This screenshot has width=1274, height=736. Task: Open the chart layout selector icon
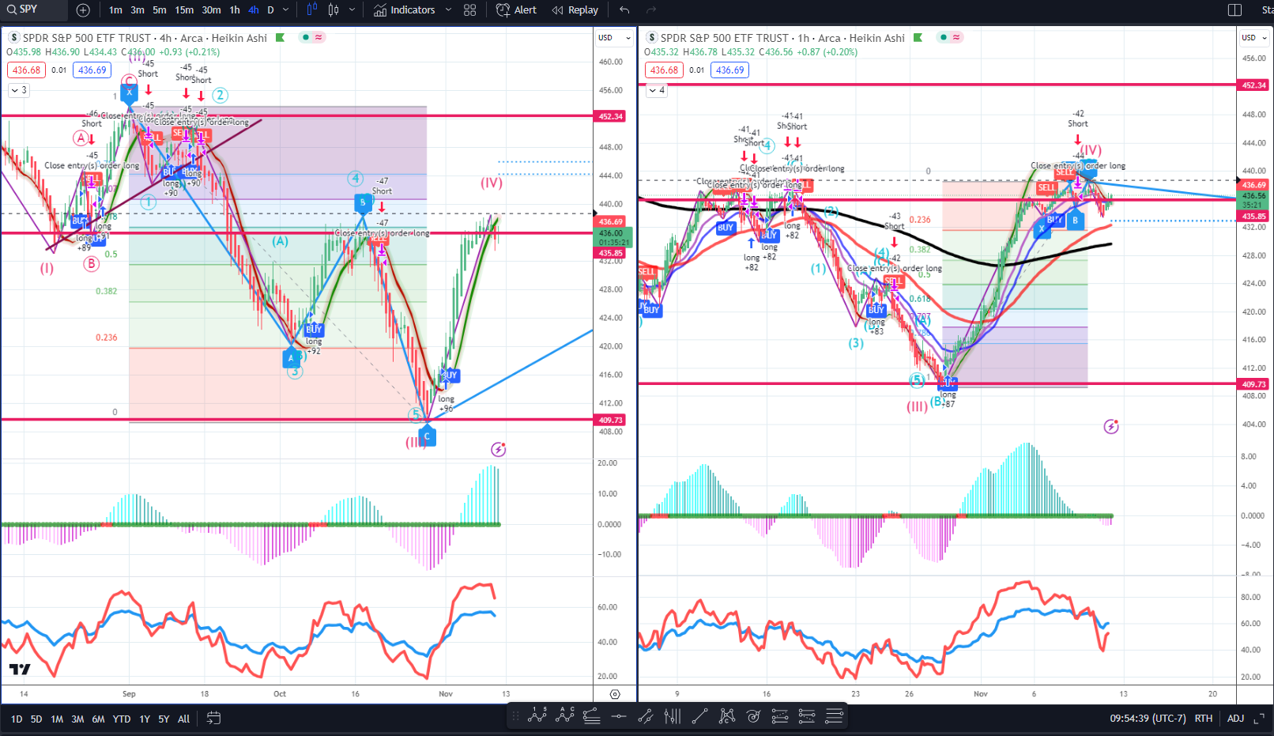pyautogui.click(x=1234, y=10)
